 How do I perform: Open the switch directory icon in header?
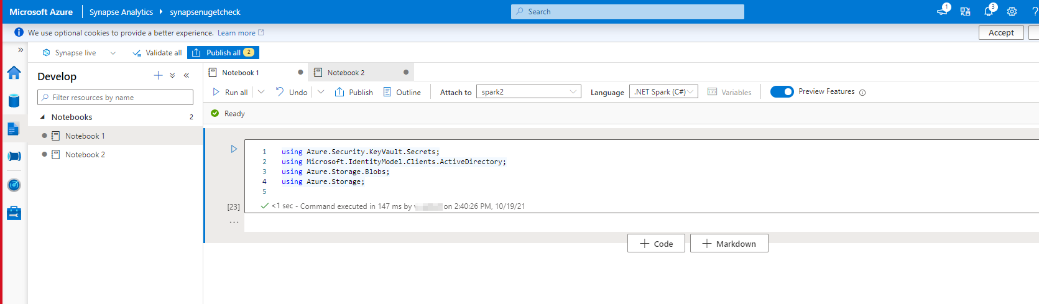(965, 12)
